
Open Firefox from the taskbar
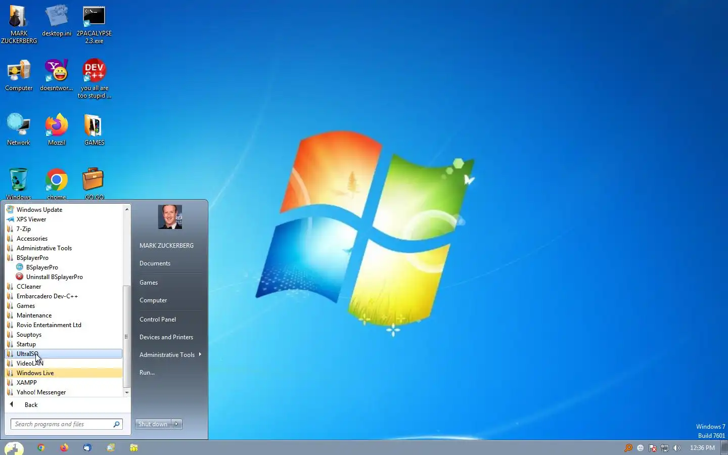(64, 448)
